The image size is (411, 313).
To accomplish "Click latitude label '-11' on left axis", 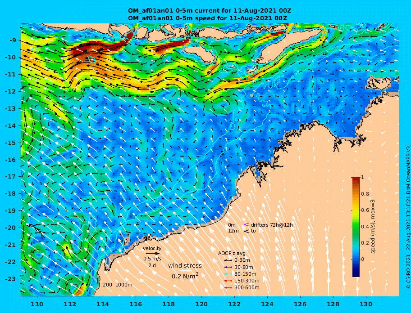I will click(11, 74).
